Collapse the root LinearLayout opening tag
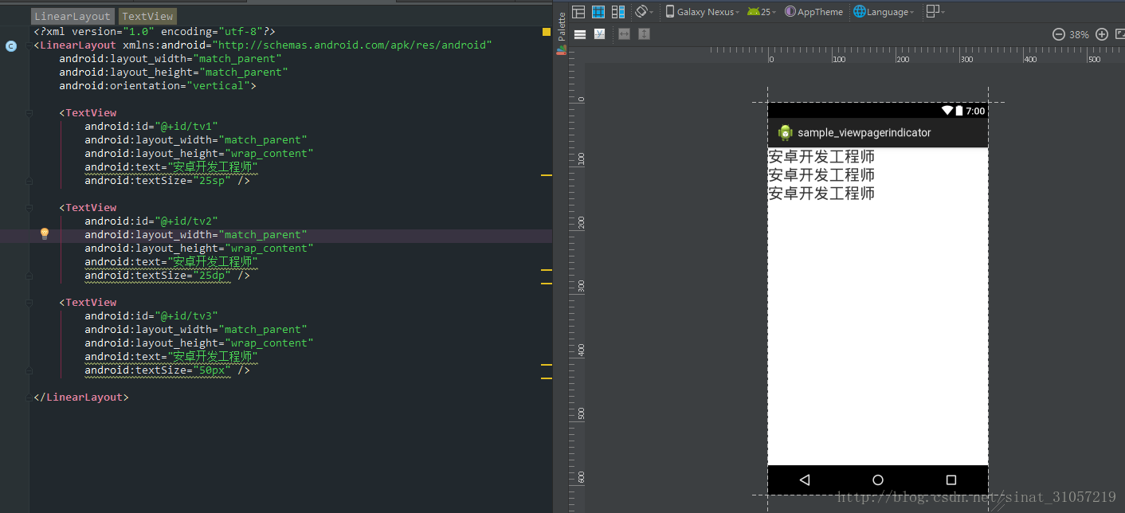1125x513 pixels. [x=29, y=45]
